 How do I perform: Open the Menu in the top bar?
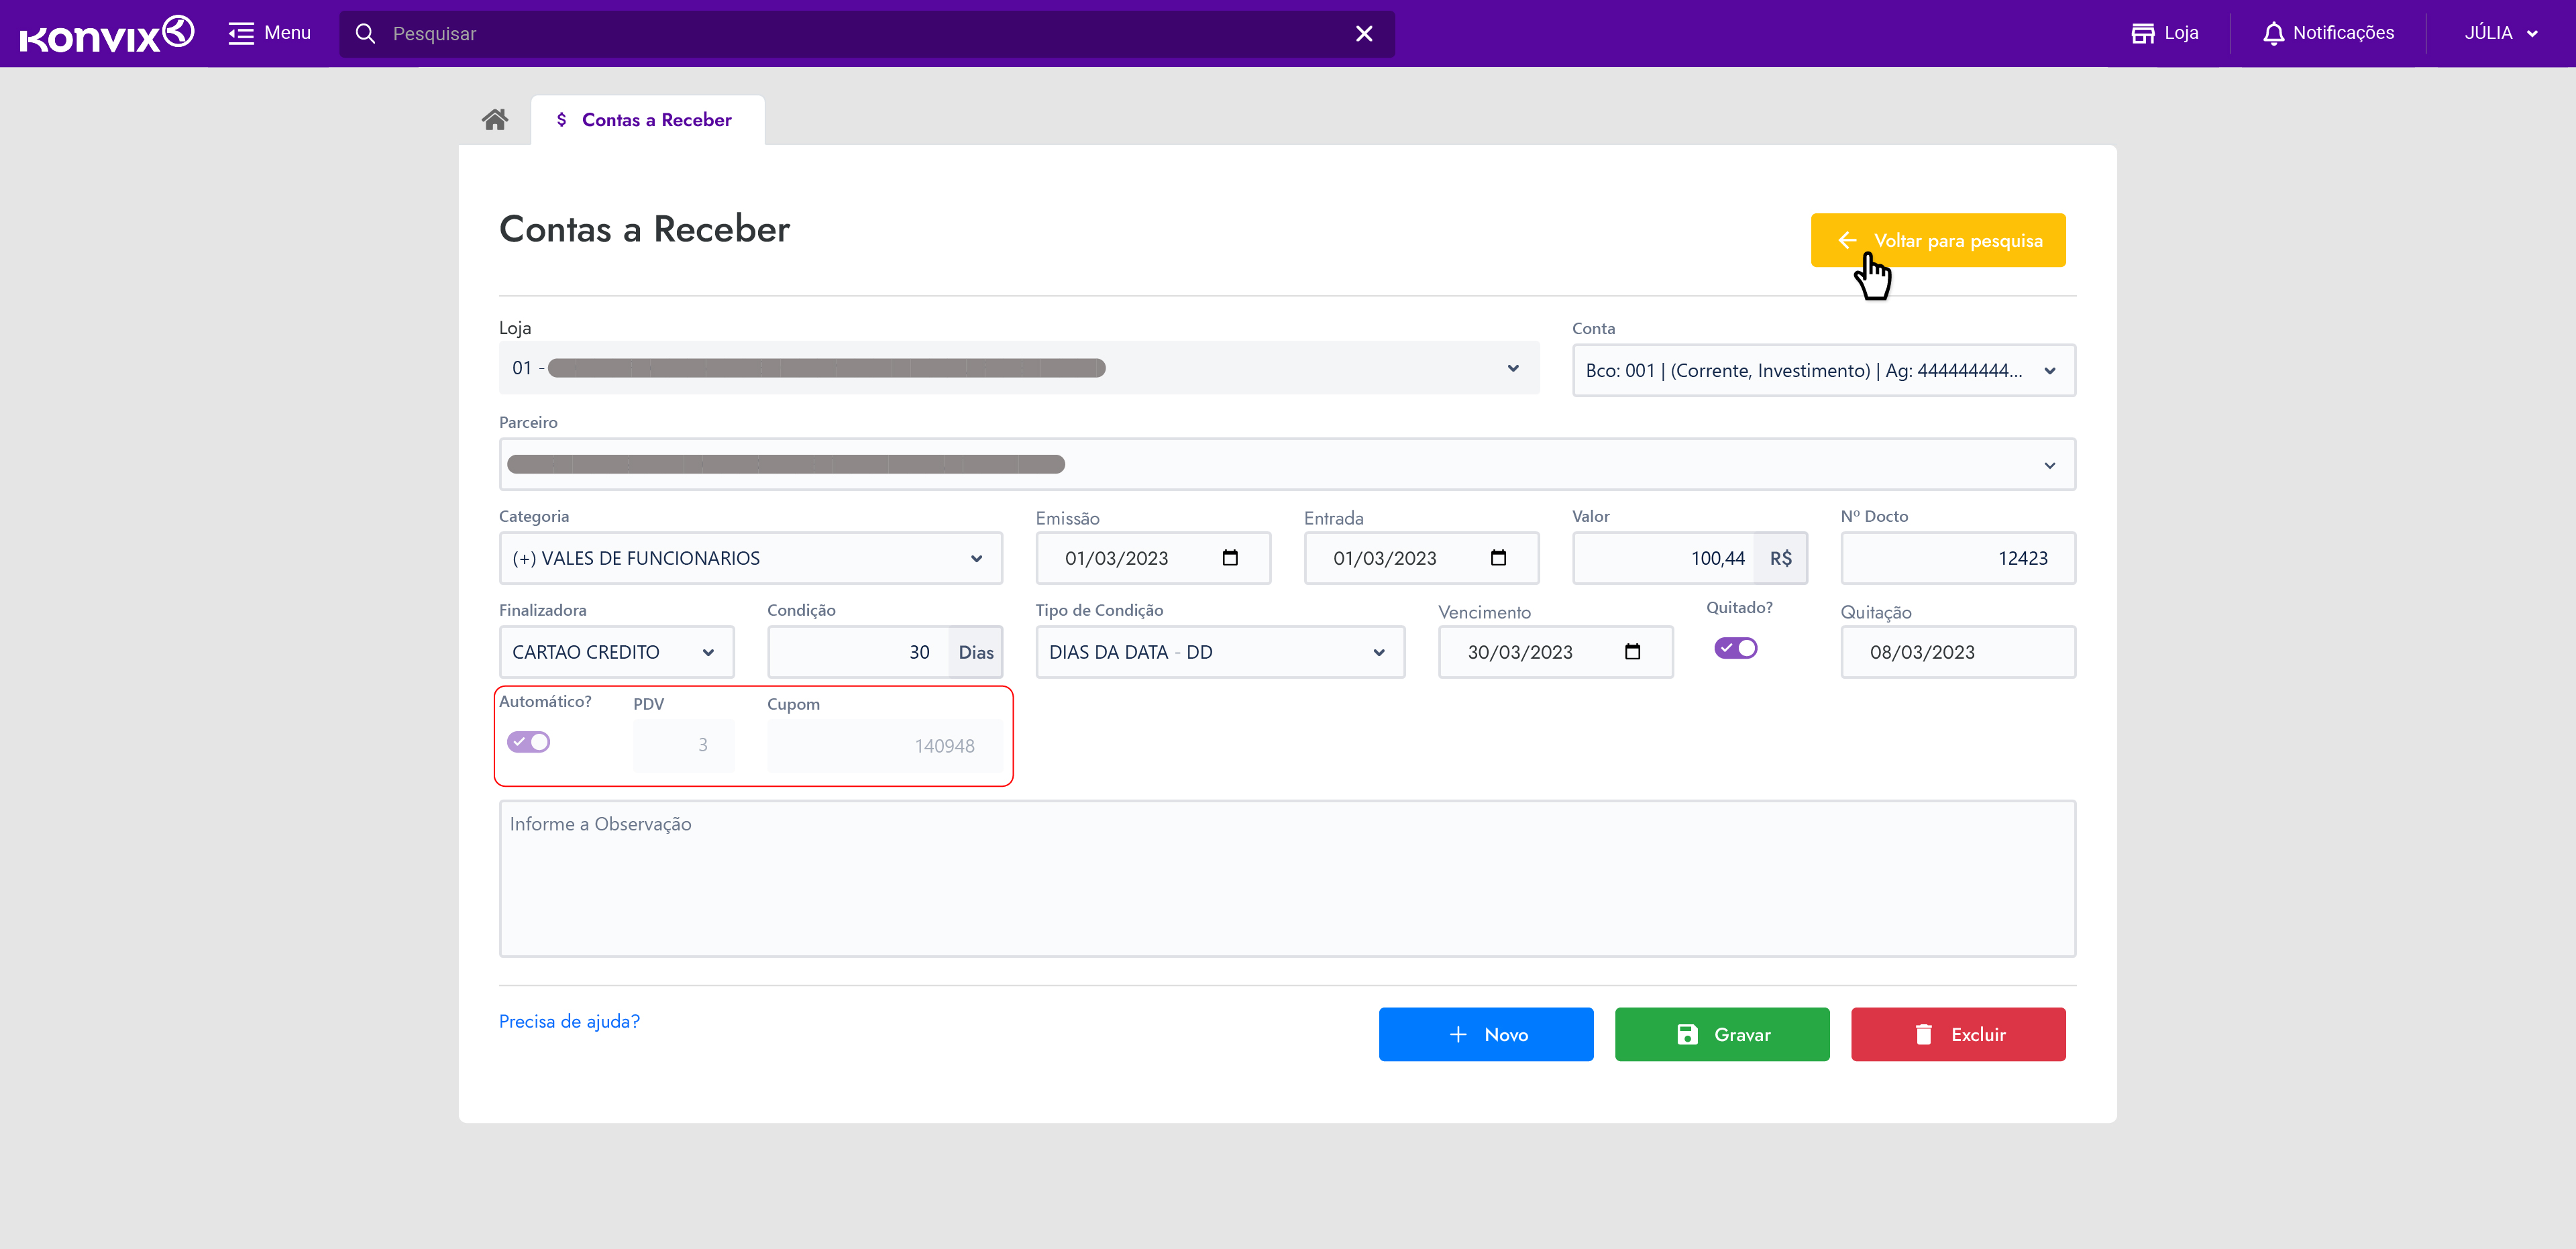[x=269, y=33]
